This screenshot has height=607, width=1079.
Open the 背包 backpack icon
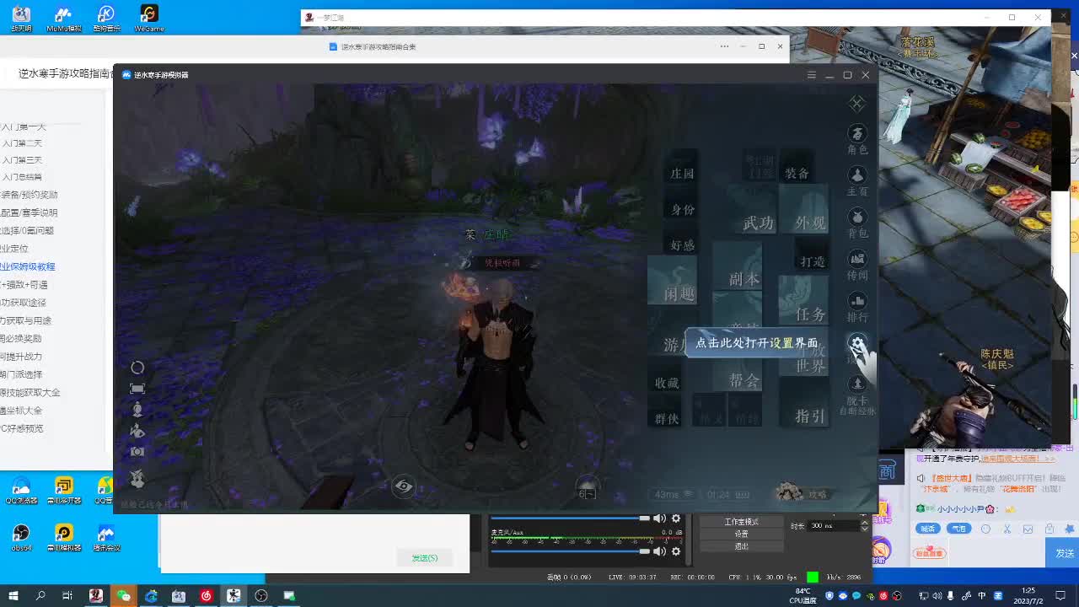click(x=857, y=223)
